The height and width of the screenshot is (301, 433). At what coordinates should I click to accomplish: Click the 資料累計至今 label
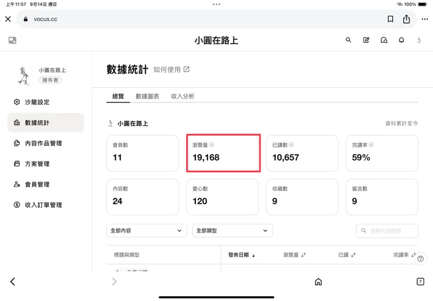click(x=401, y=124)
